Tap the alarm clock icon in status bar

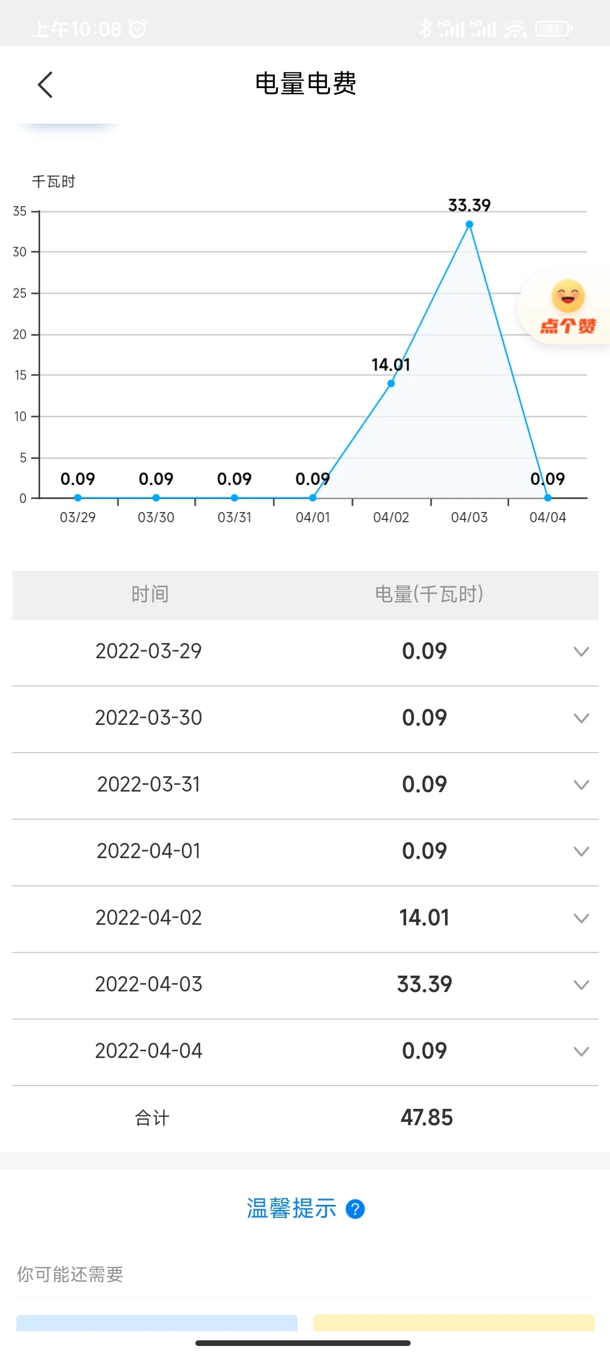coord(138,28)
